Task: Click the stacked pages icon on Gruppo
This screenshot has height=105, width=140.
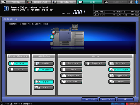Action: [112, 82]
